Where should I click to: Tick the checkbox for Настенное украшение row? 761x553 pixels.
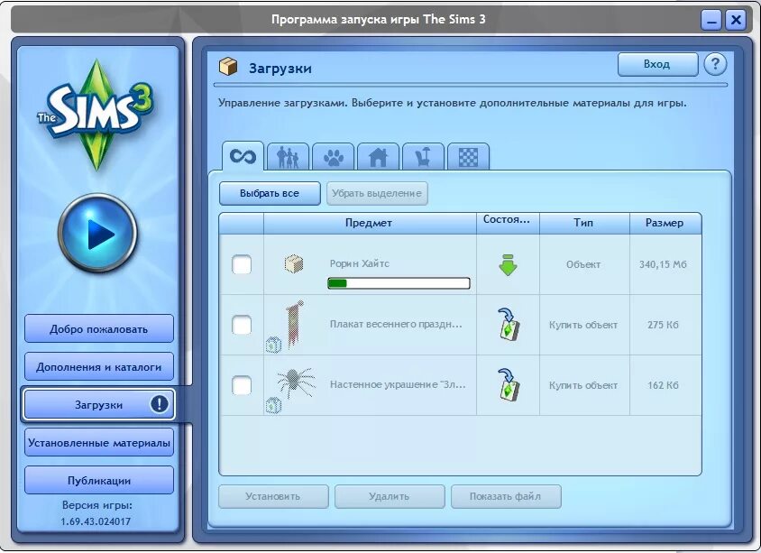(x=242, y=385)
